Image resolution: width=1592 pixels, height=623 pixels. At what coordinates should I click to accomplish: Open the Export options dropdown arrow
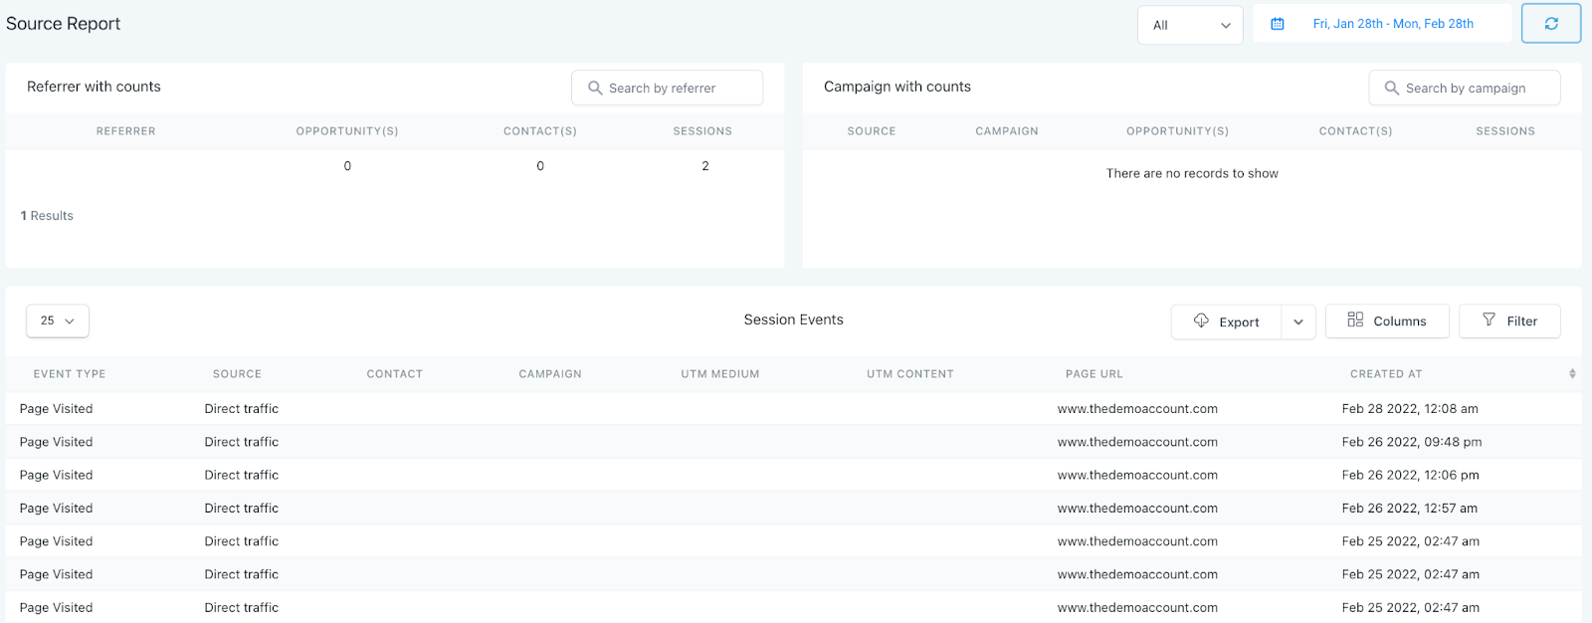[x=1298, y=321]
